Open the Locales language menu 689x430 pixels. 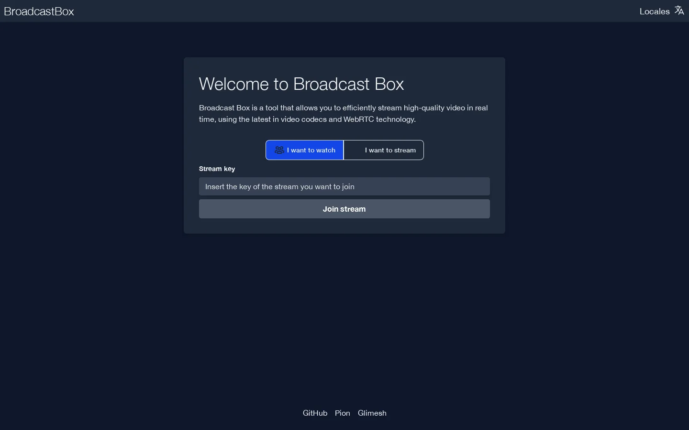pos(662,11)
